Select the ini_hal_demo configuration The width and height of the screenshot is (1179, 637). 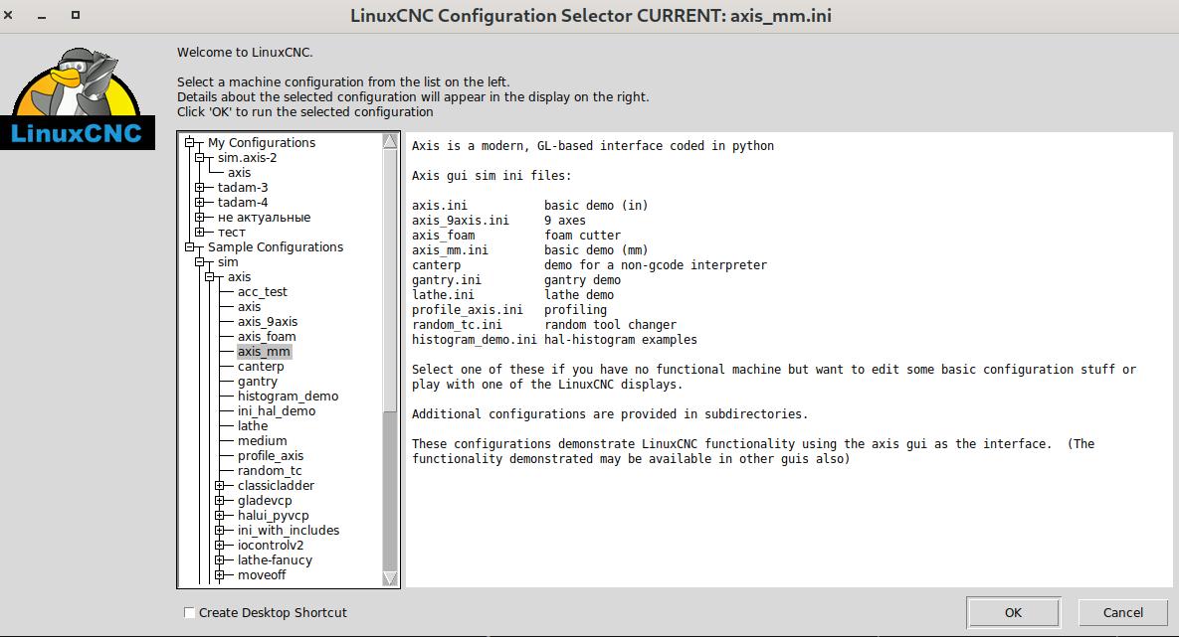coord(276,410)
